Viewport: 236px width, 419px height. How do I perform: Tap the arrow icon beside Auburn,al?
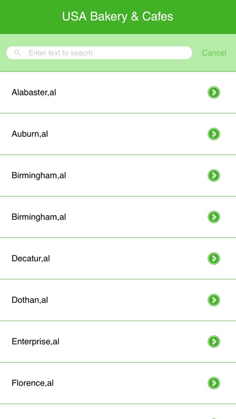(x=214, y=134)
